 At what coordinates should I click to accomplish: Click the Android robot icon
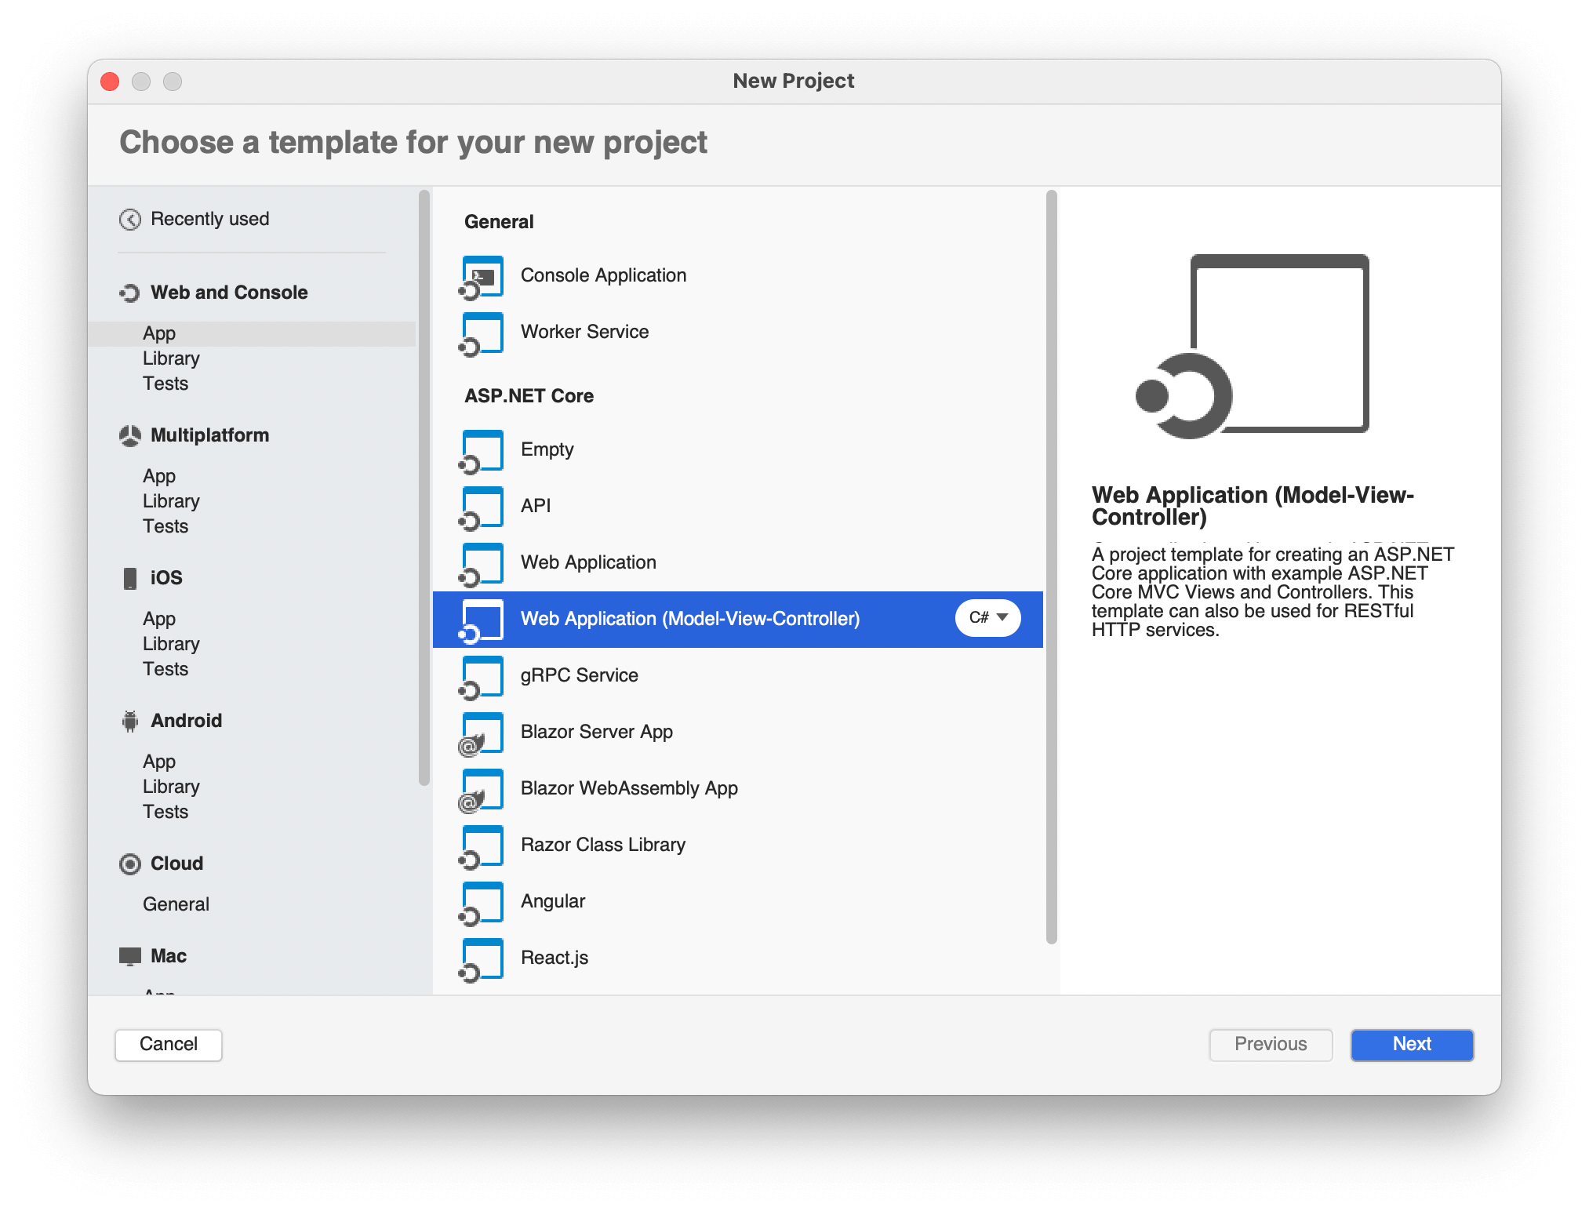130,721
